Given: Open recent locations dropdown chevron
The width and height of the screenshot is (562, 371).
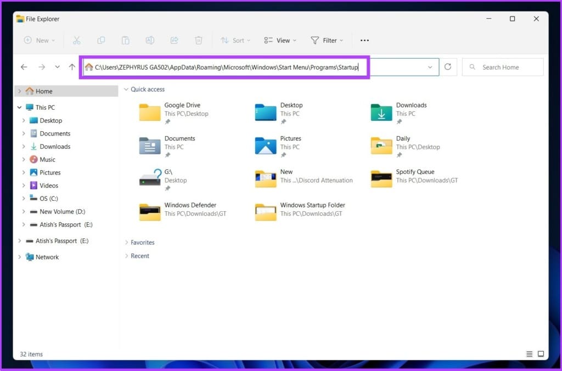Looking at the screenshot, I should pyautogui.click(x=57, y=67).
